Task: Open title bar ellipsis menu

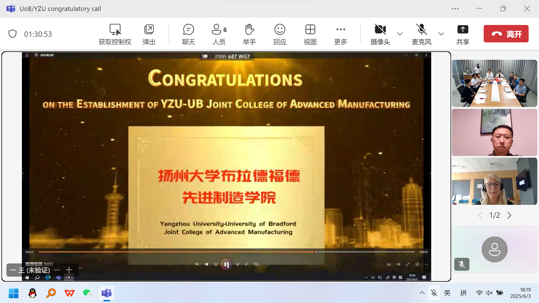Action: 455,9
